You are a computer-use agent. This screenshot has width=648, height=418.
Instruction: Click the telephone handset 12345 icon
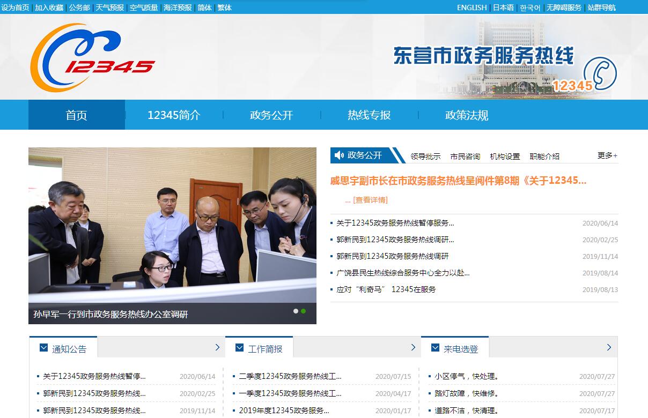tap(600, 74)
